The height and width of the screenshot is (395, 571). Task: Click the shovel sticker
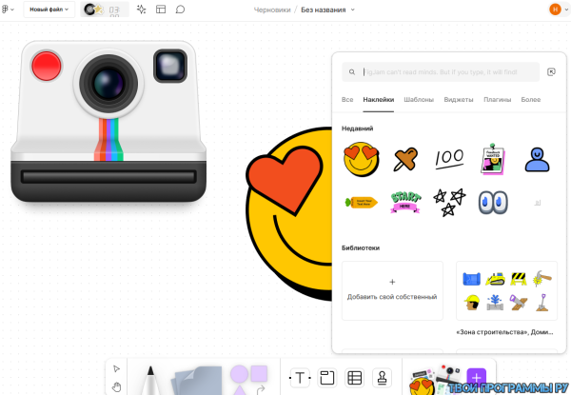(x=541, y=302)
